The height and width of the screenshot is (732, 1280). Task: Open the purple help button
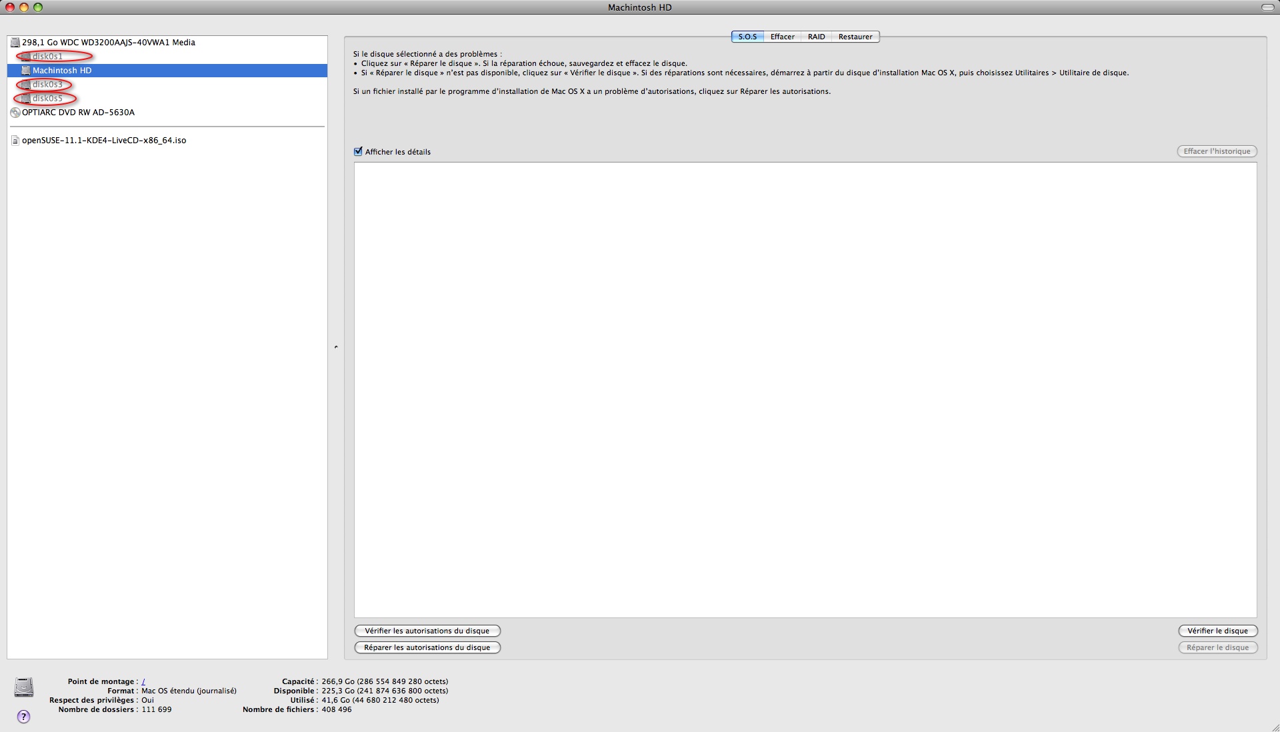24,717
